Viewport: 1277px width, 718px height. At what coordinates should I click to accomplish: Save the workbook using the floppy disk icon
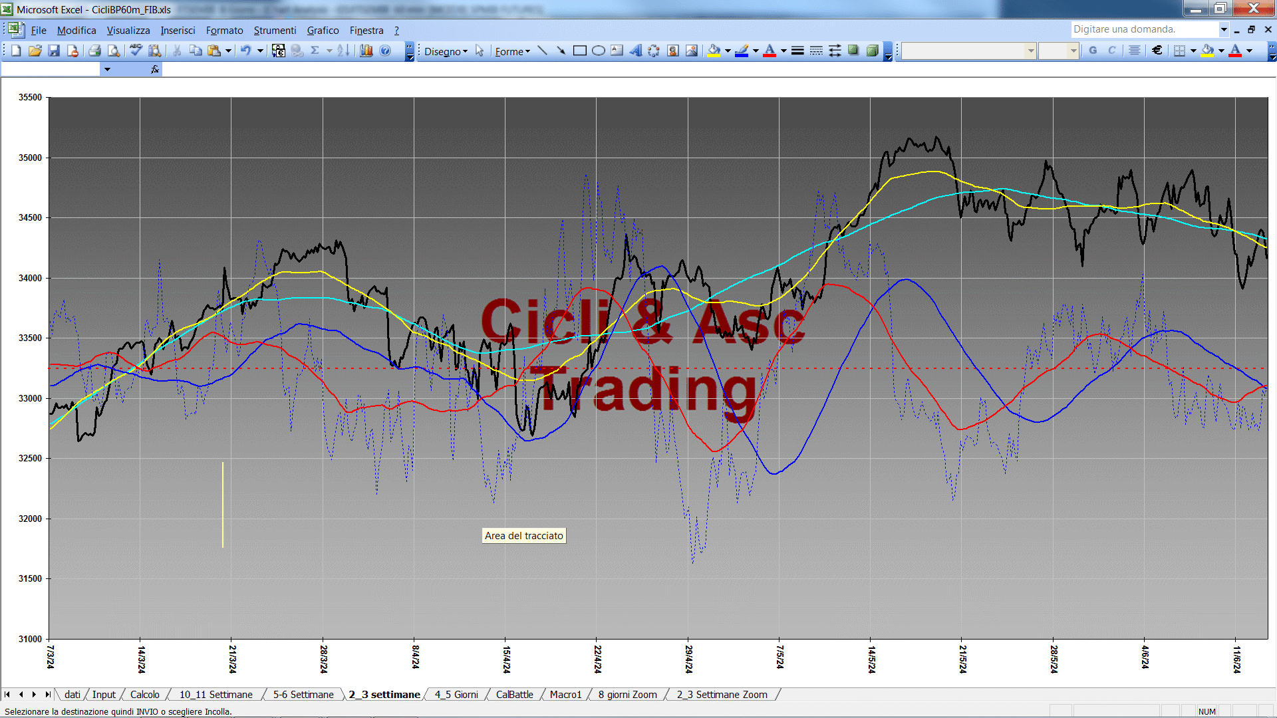pyautogui.click(x=54, y=51)
